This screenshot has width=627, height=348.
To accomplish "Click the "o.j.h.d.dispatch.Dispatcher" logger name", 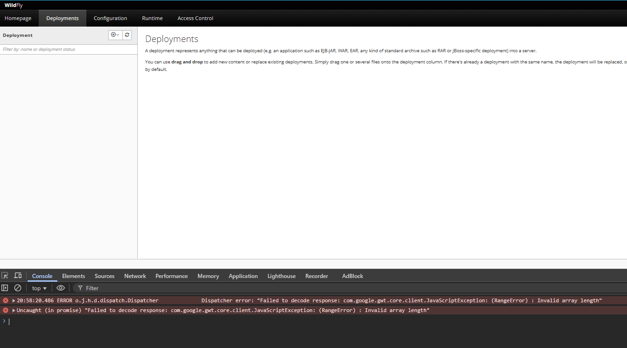I will coord(117,300).
